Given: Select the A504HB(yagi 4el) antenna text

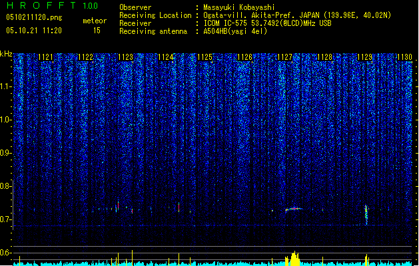Looking at the screenshot, I should (x=235, y=31).
